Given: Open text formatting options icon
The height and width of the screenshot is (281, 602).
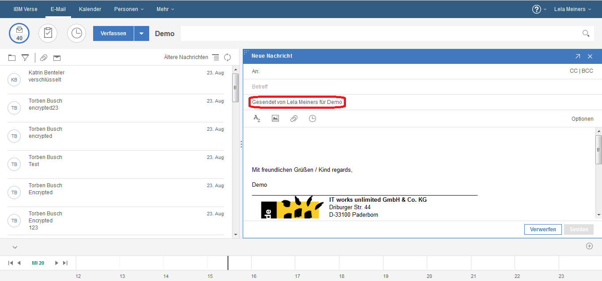Looking at the screenshot, I should click(257, 118).
